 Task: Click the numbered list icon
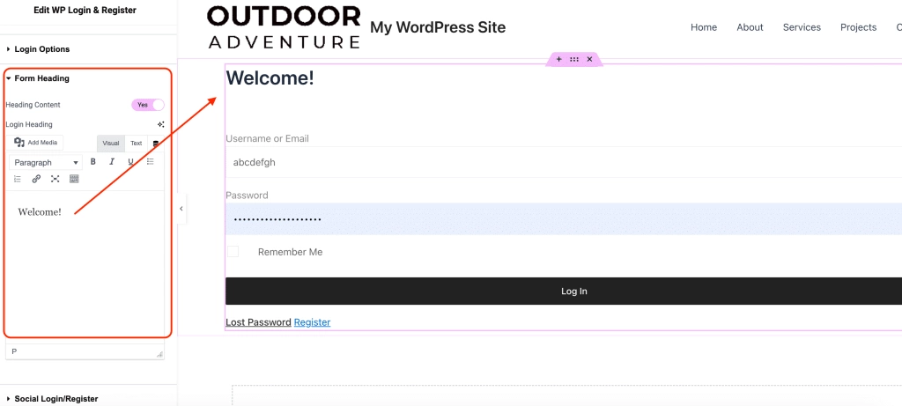pos(17,179)
